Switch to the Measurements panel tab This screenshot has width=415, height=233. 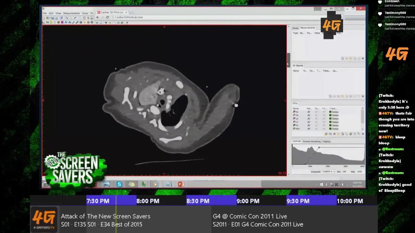point(307,28)
